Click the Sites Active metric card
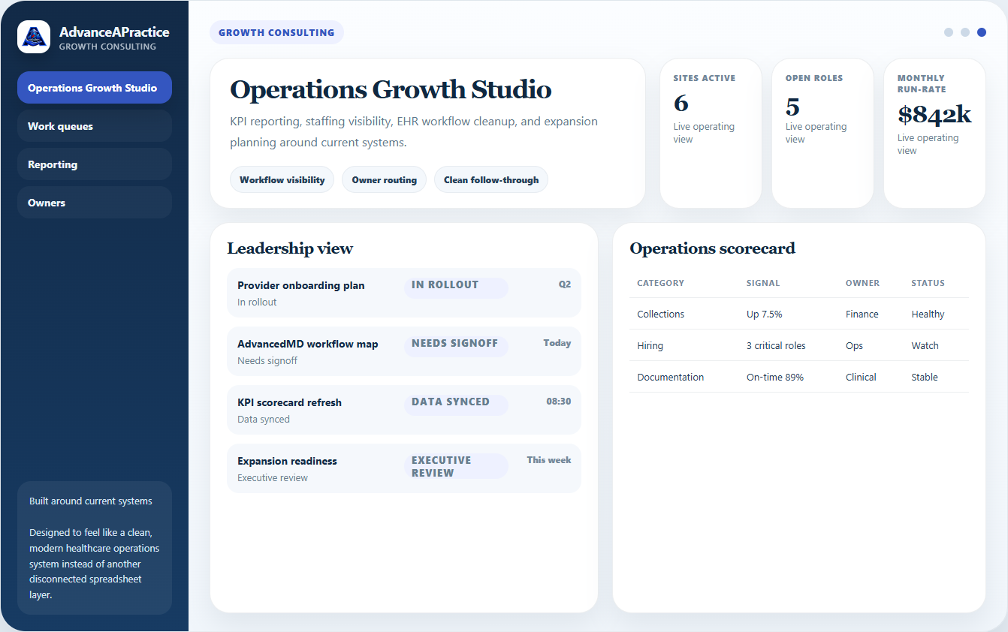 (711, 133)
